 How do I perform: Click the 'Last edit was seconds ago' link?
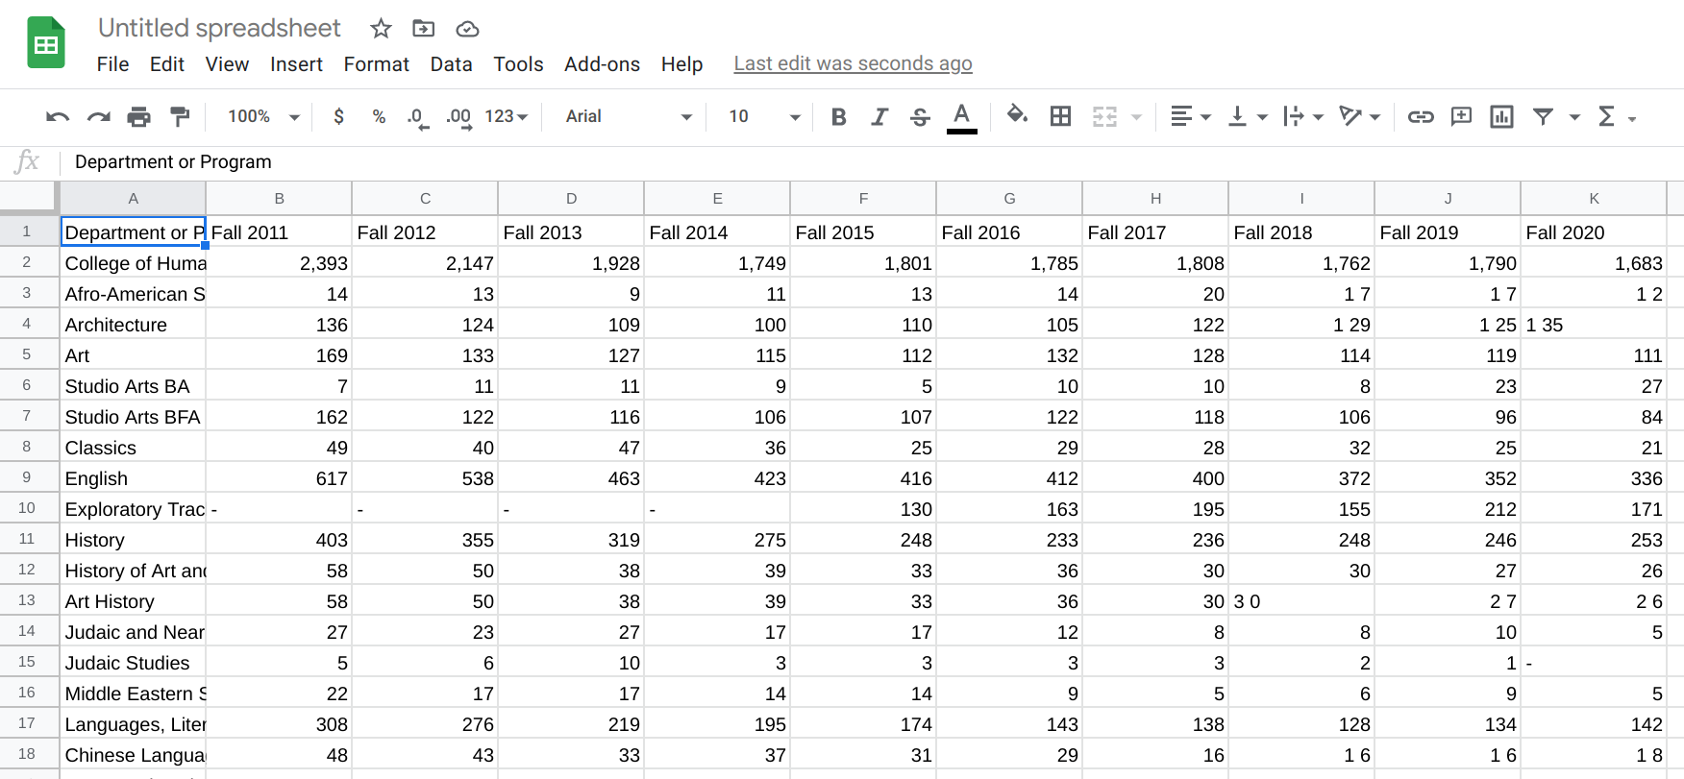[853, 64]
